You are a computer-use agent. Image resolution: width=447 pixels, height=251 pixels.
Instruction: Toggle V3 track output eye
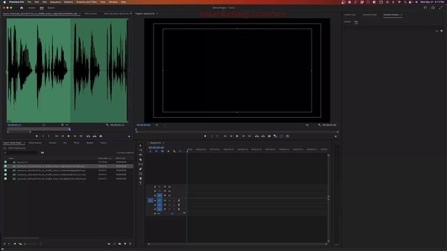click(169, 187)
